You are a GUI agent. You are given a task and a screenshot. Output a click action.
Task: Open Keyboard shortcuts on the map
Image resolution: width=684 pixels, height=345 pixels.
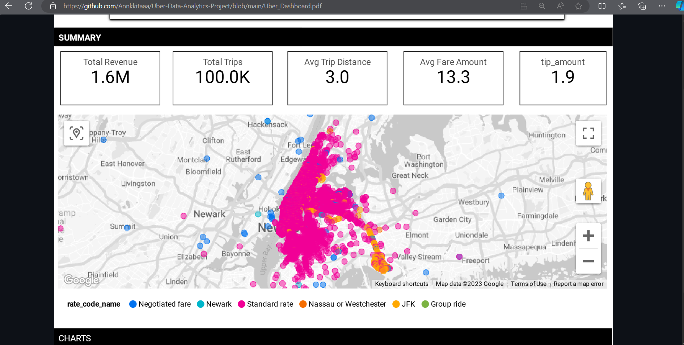click(x=402, y=284)
